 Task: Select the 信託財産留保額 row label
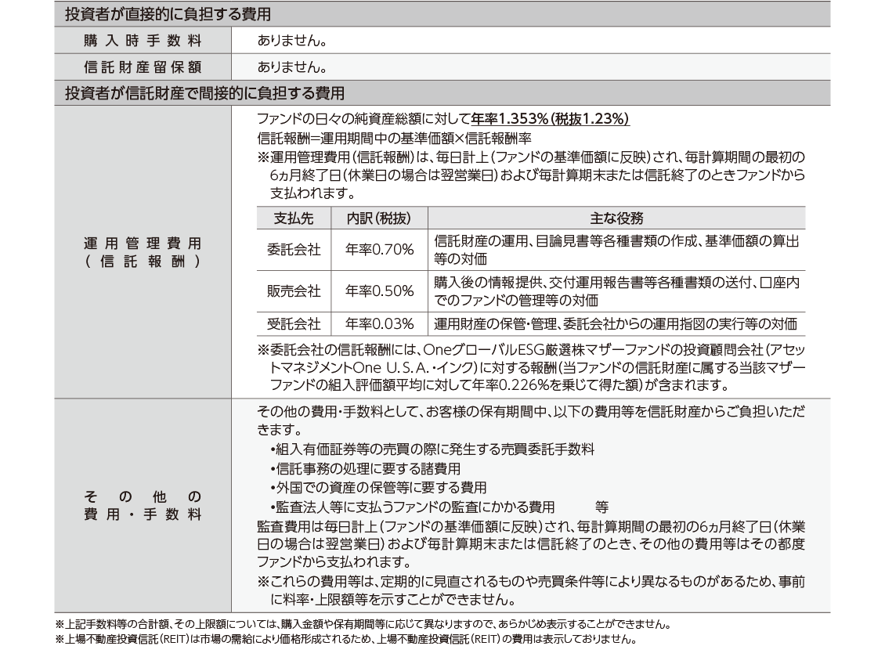click(143, 67)
